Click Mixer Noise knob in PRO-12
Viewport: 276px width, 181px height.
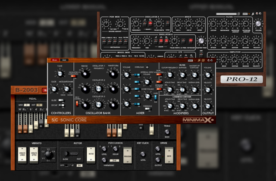199,24
